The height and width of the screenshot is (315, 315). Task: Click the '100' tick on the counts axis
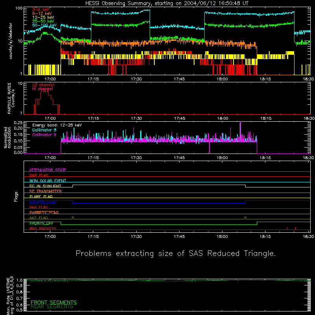pos(19,8)
